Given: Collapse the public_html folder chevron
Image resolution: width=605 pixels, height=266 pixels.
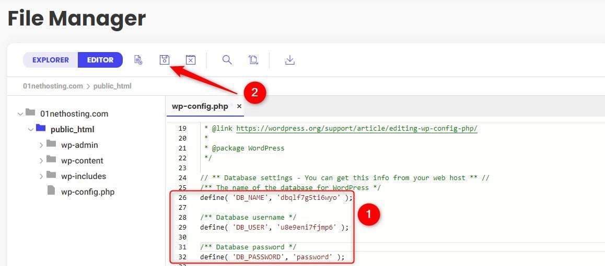Looking at the screenshot, I should pyautogui.click(x=30, y=130).
